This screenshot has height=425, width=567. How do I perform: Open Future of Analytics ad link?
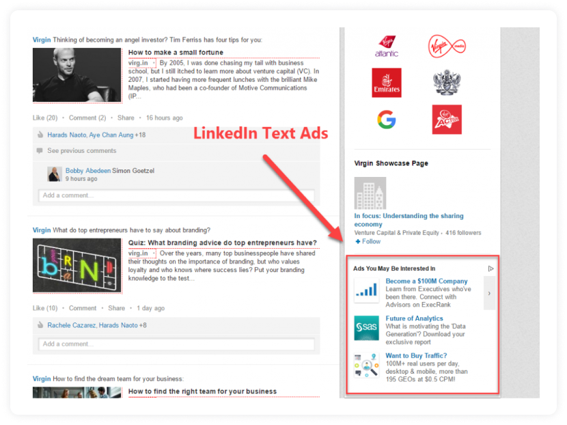click(x=414, y=318)
